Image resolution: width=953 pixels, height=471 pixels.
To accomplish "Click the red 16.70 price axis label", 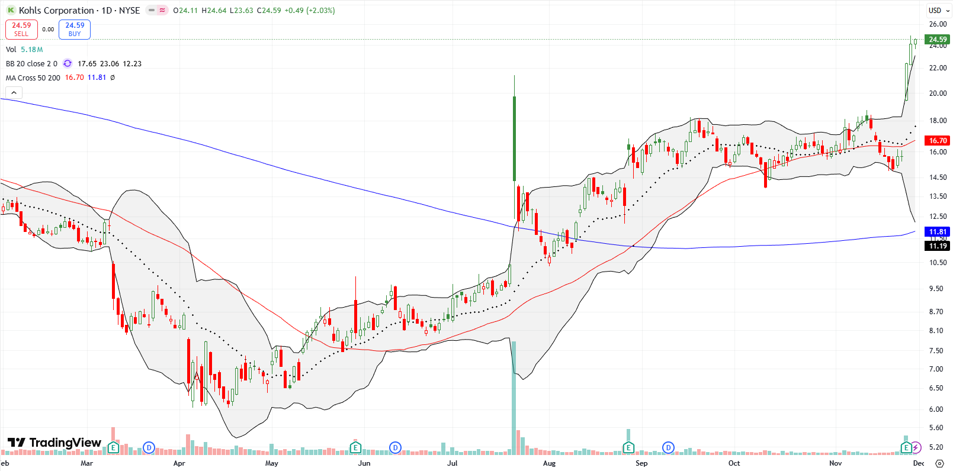I will pyautogui.click(x=938, y=140).
